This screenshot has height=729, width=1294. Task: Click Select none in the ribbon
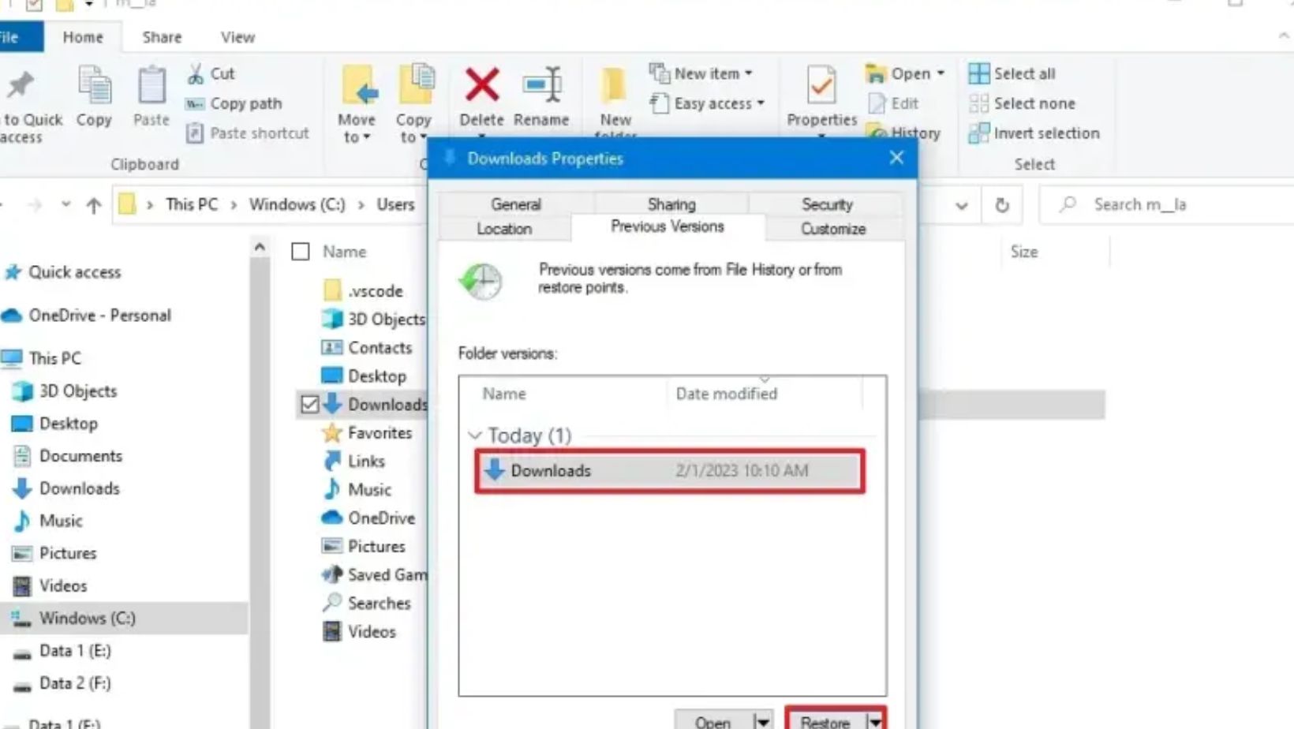click(x=1022, y=103)
